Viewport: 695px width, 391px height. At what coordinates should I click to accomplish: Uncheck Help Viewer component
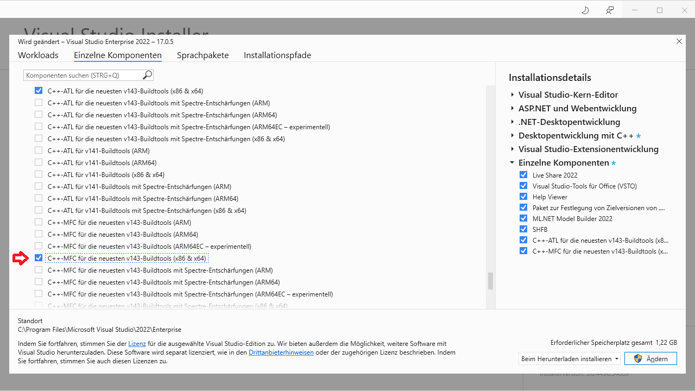523,196
